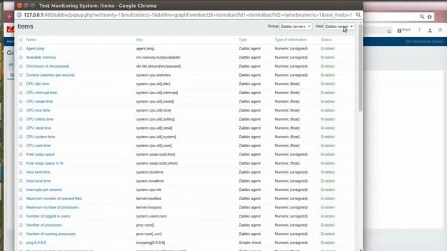The image size is (447, 251).
Task: Click the scrollbar down arrow in the popup
Action: pyautogui.click(x=360, y=250)
